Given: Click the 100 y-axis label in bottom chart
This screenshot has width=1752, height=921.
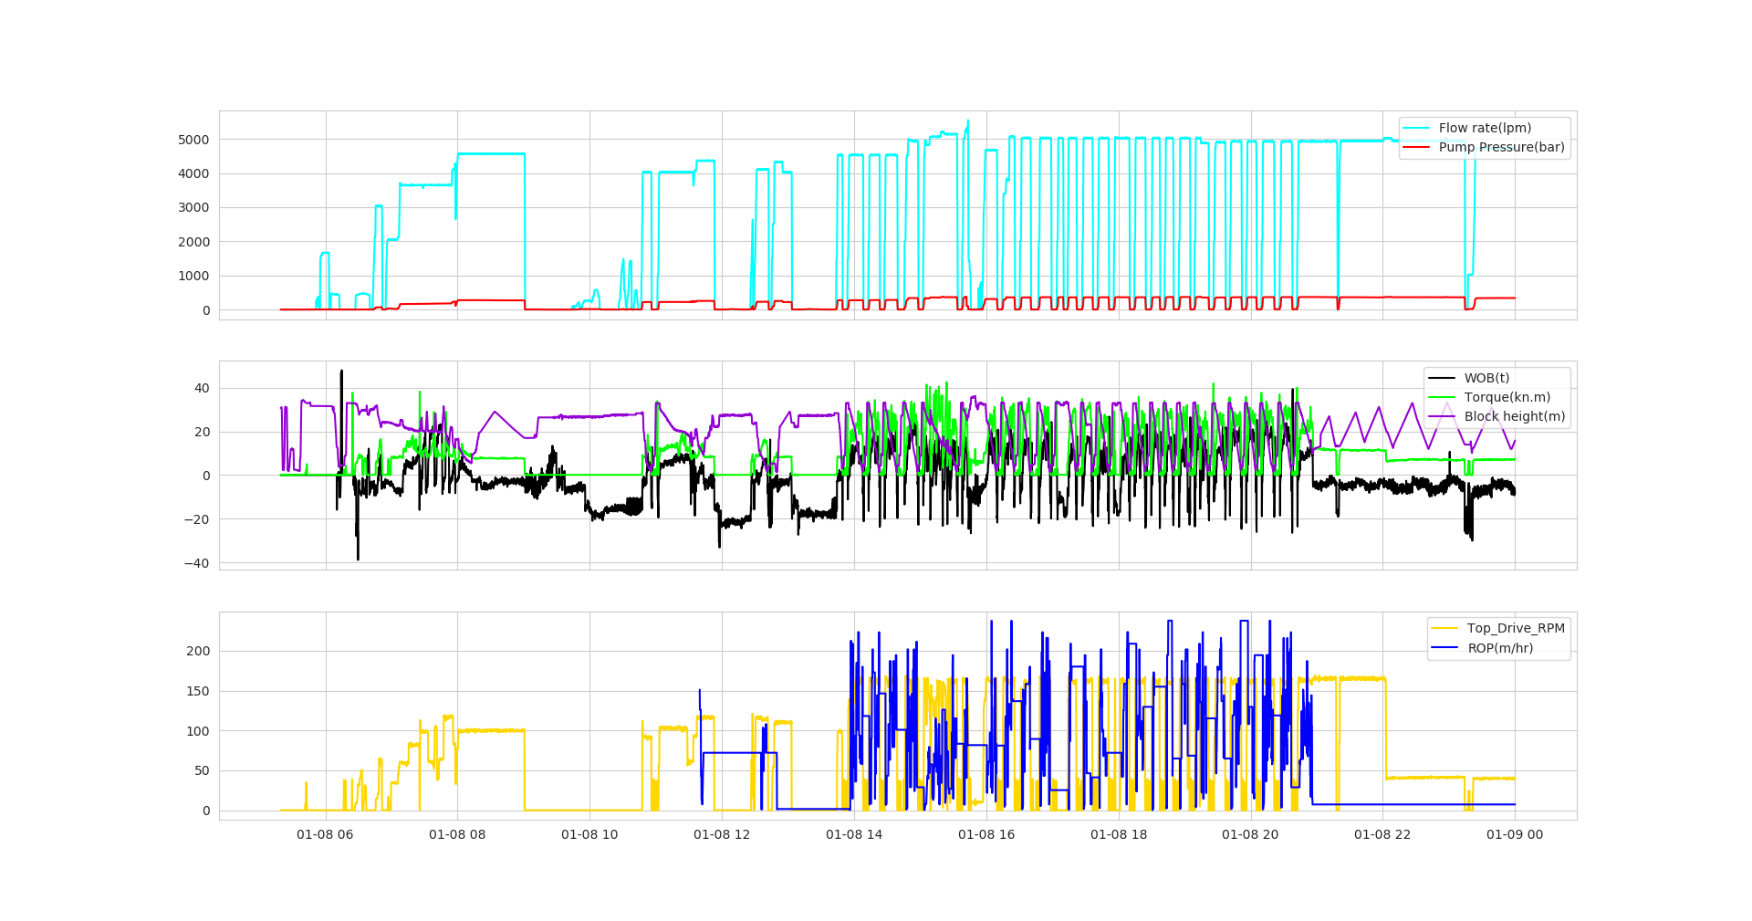Looking at the screenshot, I should 198,731.
